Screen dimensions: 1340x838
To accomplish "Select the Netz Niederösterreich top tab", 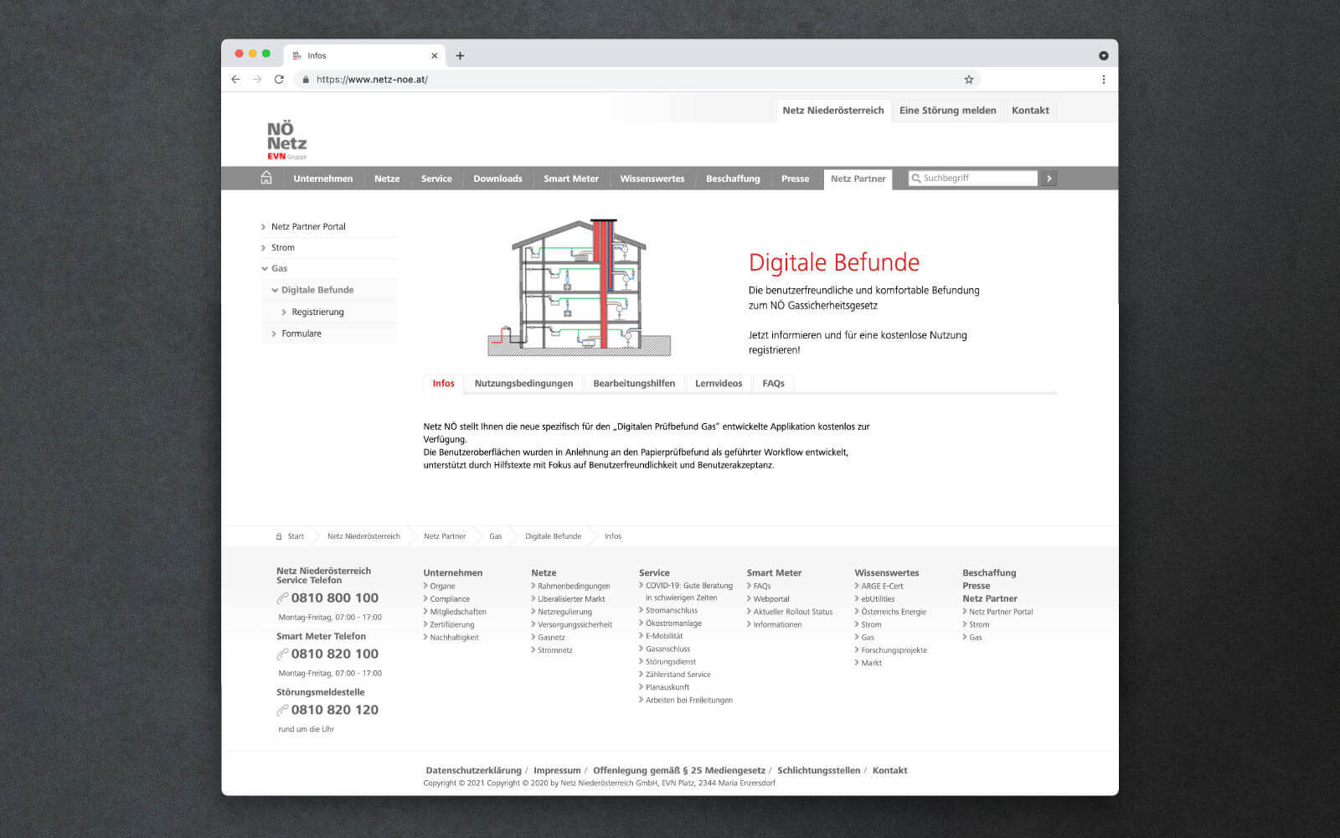I will coord(833,111).
